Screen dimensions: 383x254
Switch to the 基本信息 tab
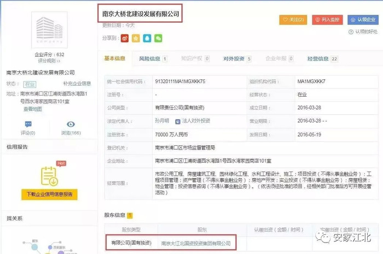coord(115,58)
